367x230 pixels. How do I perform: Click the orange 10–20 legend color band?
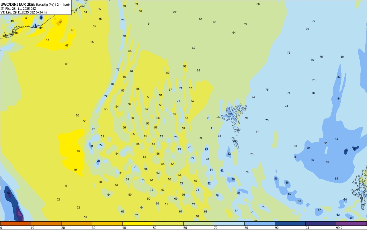point(46,223)
